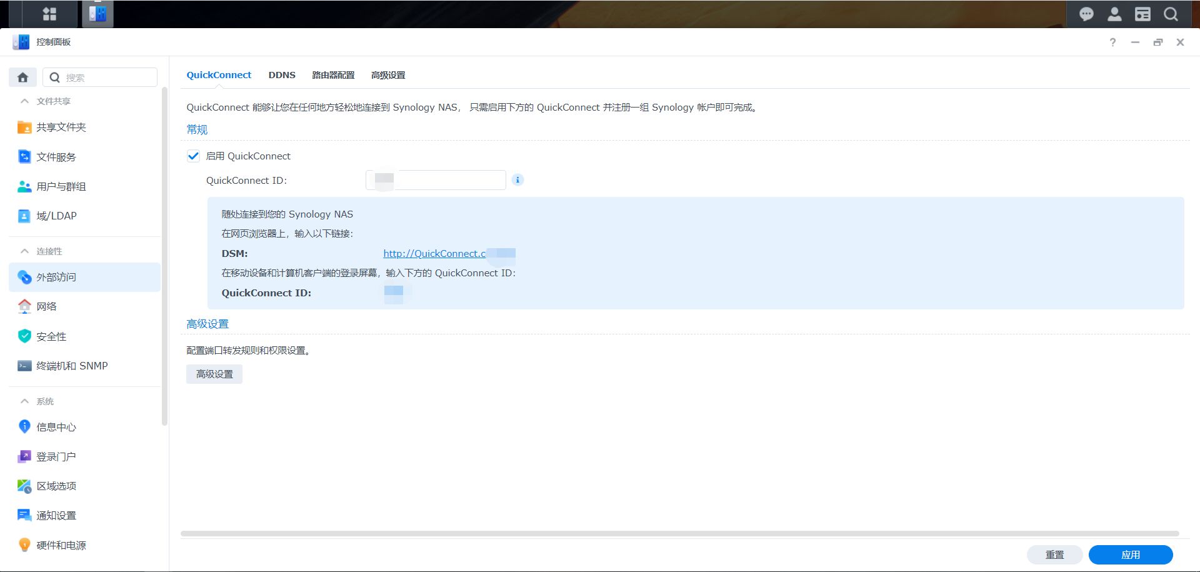The width and height of the screenshot is (1200, 572).
Task: Open Login Portal (登录门户) icon
Action: click(24, 456)
